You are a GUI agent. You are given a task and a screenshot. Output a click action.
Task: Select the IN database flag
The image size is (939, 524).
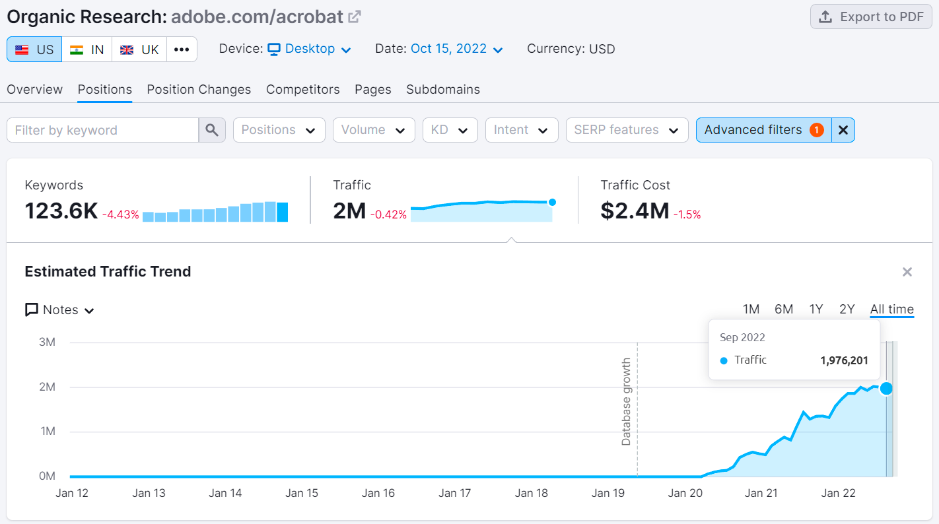point(87,48)
